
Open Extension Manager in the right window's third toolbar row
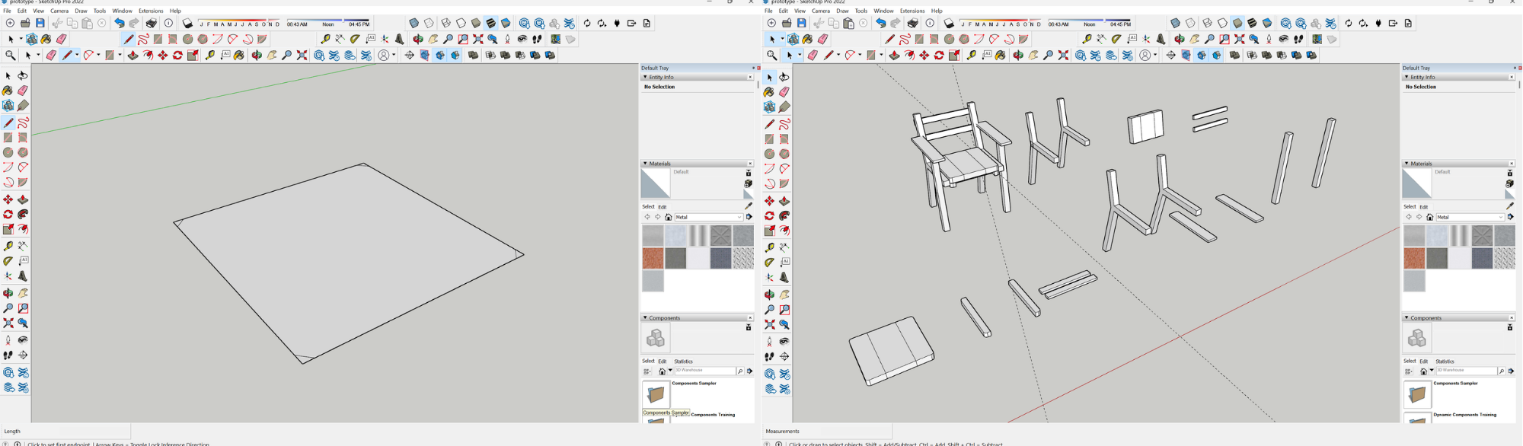coord(1127,55)
